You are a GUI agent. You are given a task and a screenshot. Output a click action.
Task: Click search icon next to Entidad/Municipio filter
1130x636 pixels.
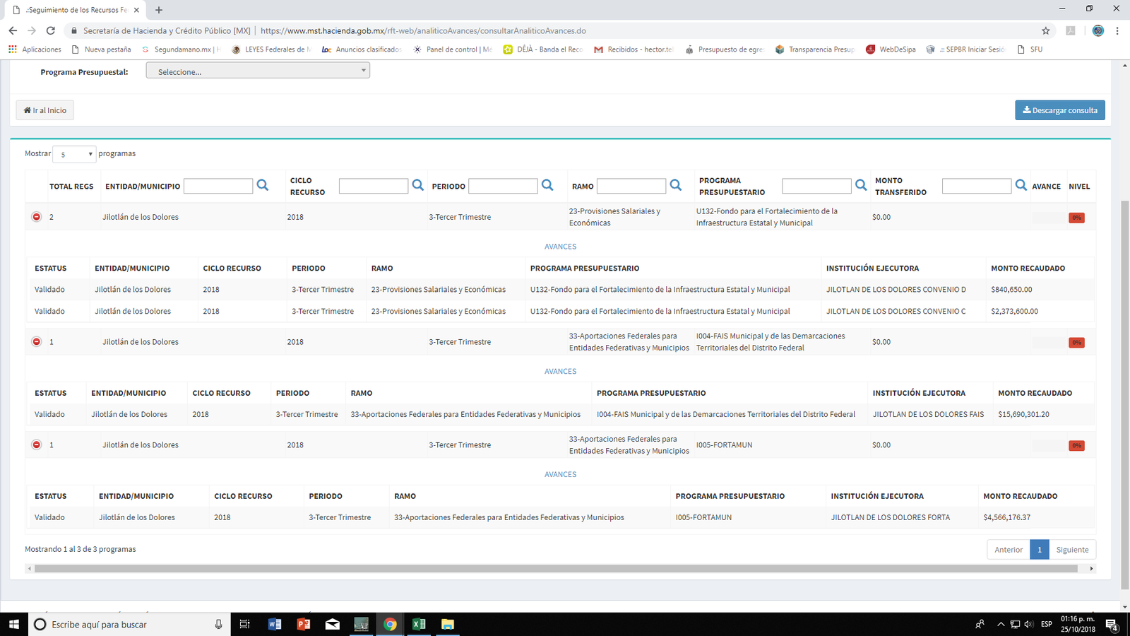click(263, 185)
